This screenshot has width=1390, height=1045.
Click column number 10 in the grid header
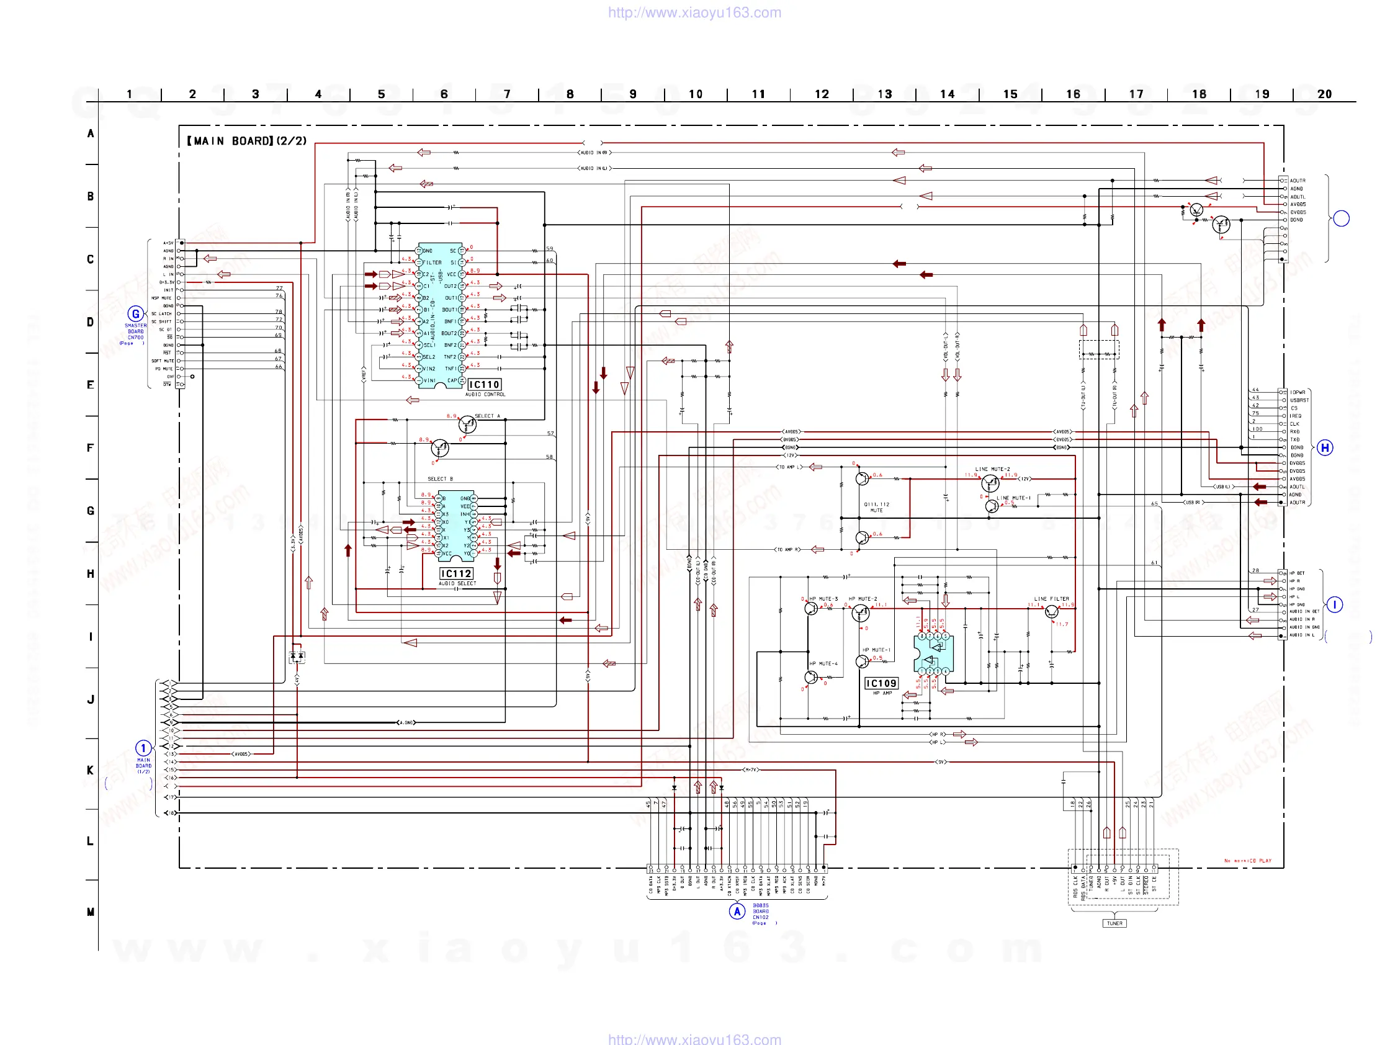pos(696,94)
